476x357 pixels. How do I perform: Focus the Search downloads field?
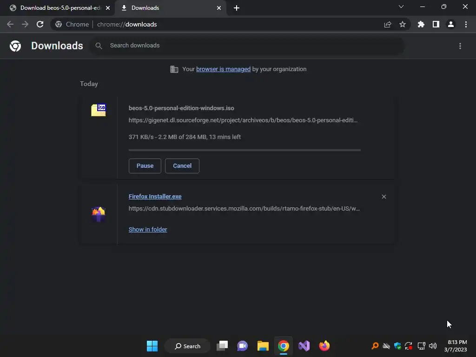(247, 46)
